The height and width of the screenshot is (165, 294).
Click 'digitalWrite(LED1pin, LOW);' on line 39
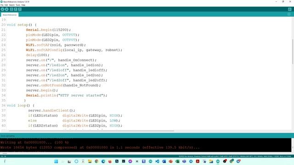(x=91, y=121)
